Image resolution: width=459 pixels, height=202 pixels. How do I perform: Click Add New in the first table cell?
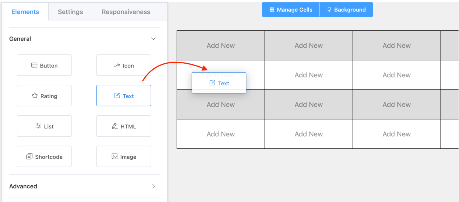221,45
